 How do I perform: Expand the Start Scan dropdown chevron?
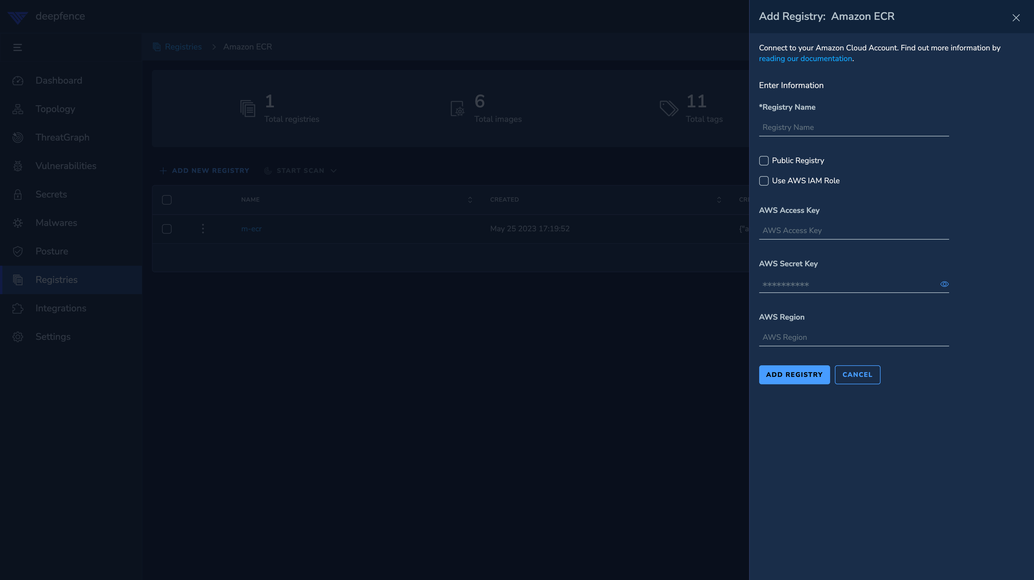333,171
